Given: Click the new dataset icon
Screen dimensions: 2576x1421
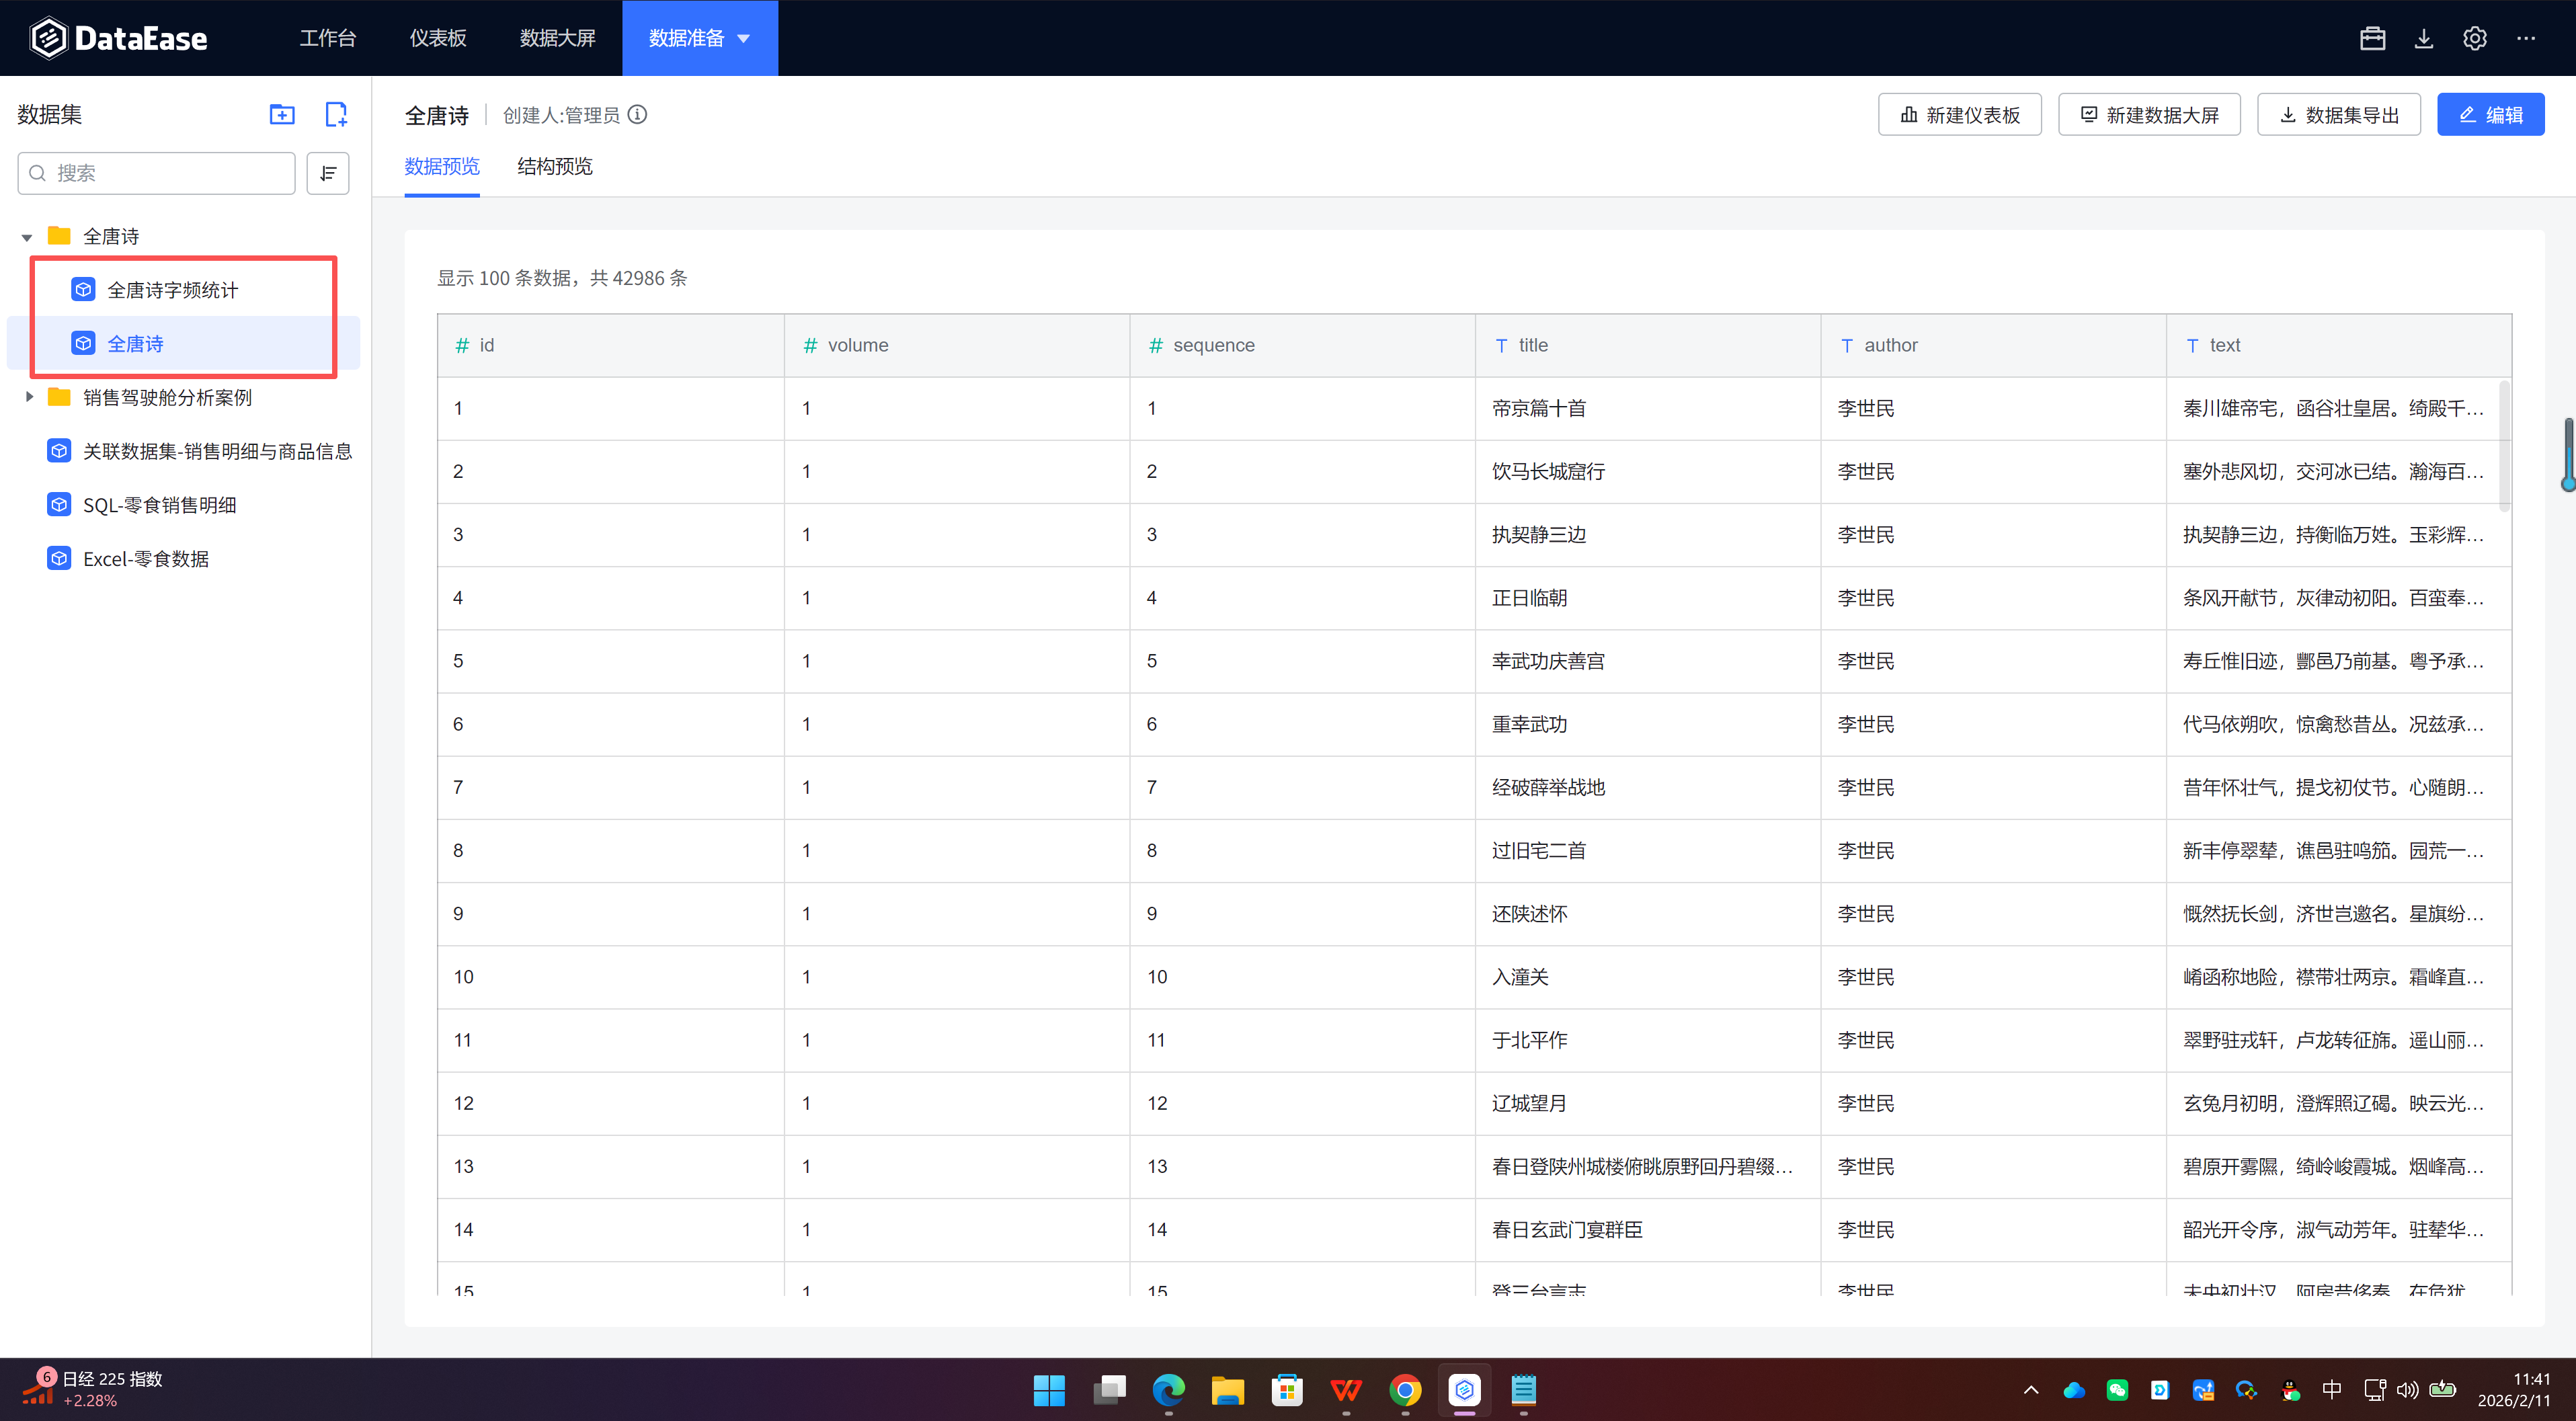Looking at the screenshot, I should pyautogui.click(x=336, y=115).
